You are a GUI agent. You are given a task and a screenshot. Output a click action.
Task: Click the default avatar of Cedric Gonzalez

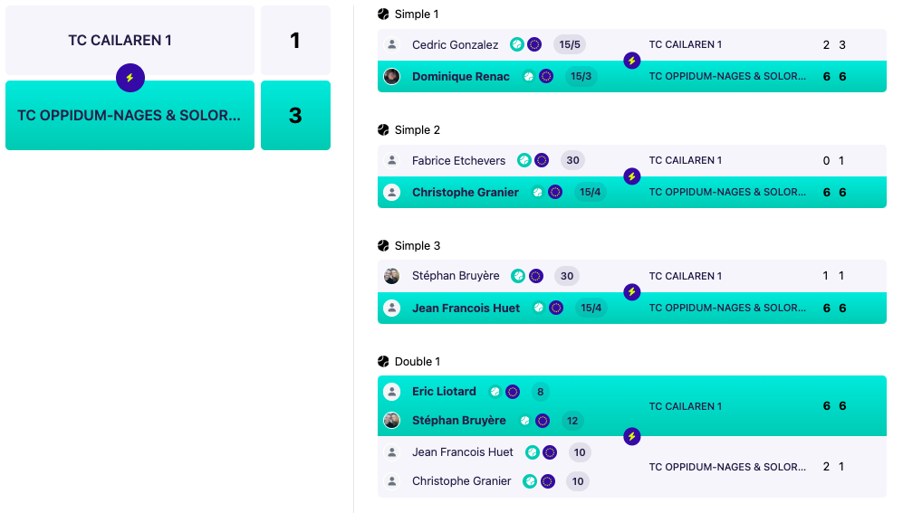coord(391,44)
